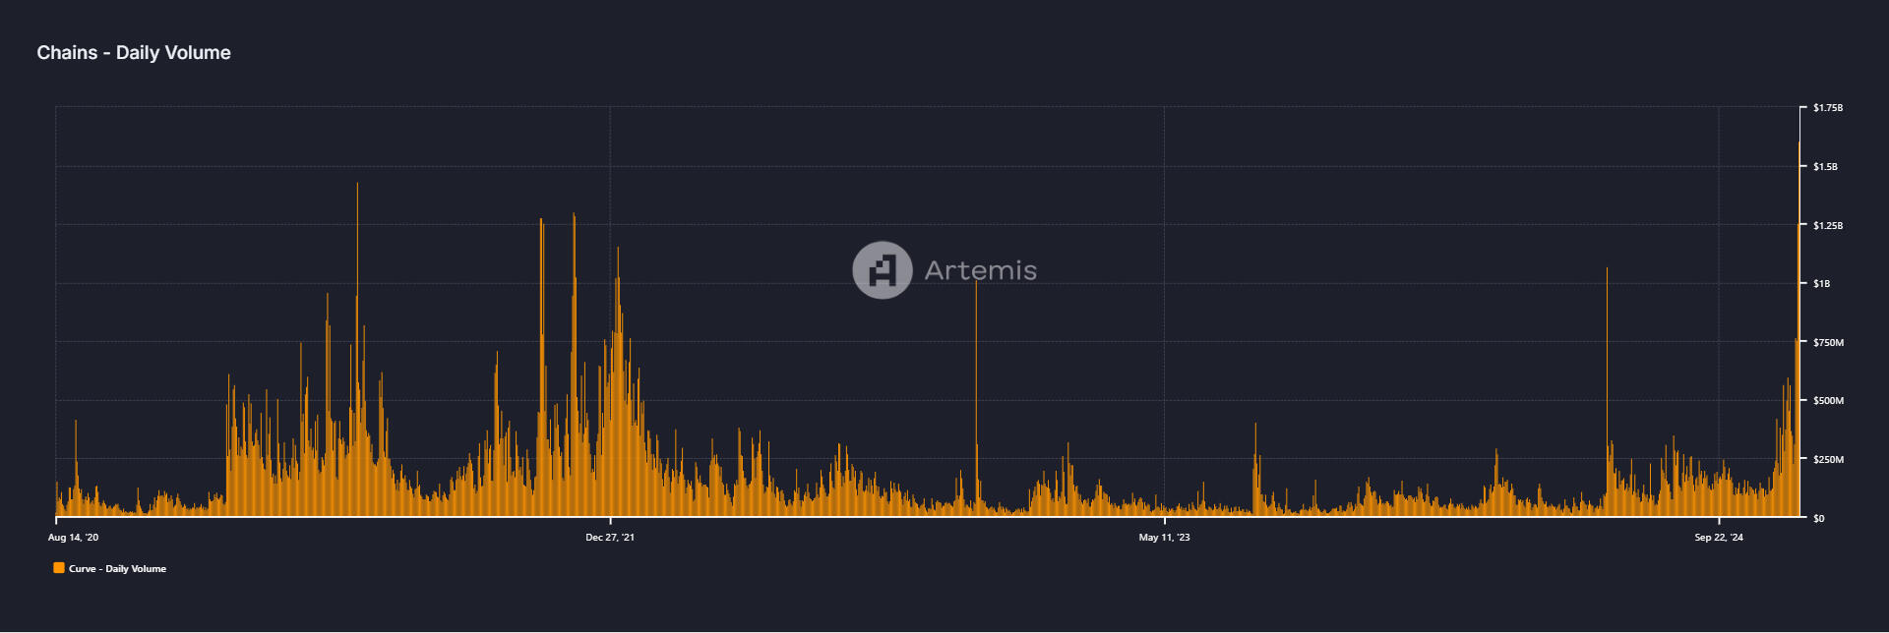Click the May 11, '23 x-axis label
The image size is (1889, 633).
point(1164,538)
